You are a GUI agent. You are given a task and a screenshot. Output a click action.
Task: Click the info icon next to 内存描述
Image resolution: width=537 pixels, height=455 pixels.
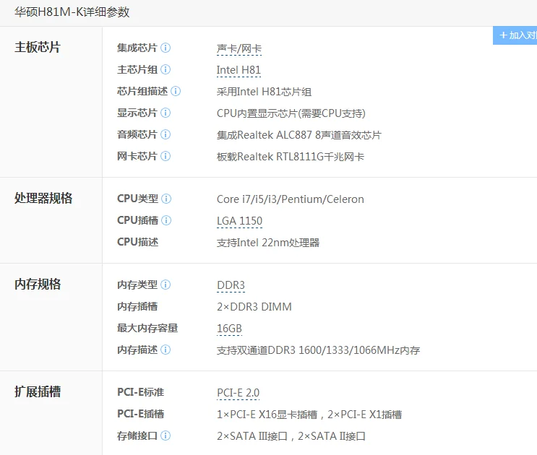tap(166, 350)
